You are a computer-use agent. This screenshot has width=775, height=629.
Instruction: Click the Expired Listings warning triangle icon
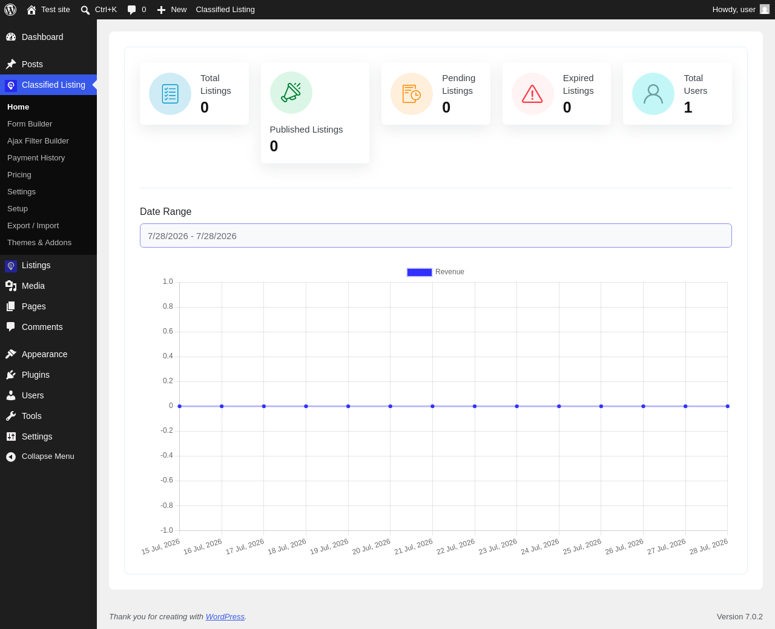click(x=533, y=94)
